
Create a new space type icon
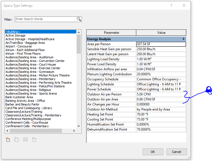[8, 140]
